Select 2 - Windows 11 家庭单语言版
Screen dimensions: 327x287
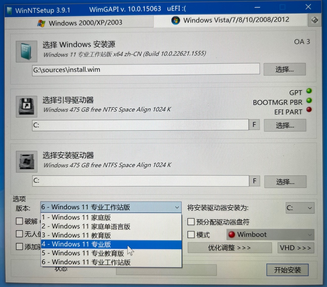[111, 226]
